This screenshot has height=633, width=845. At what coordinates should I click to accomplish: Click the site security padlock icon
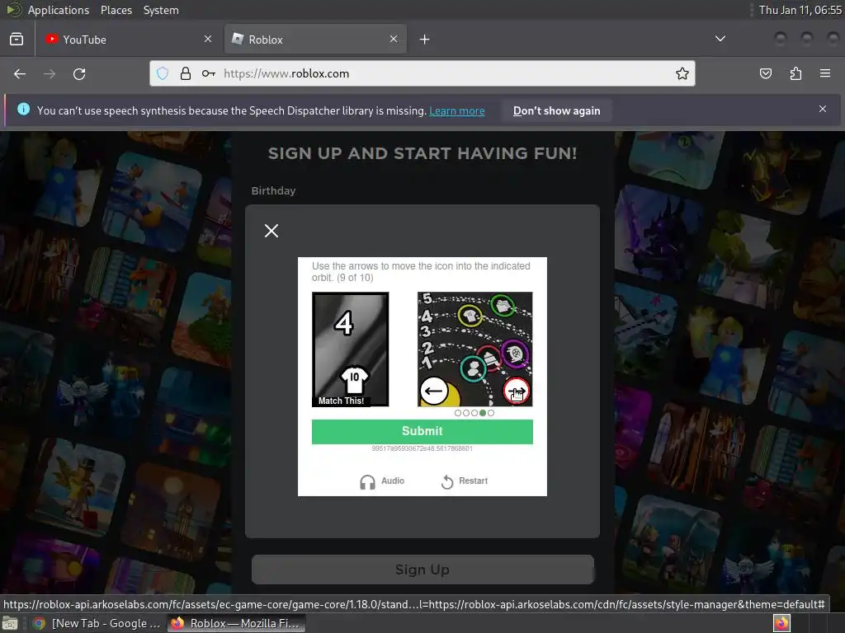[186, 73]
